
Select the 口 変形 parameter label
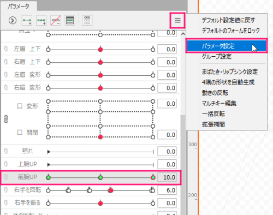tap(27, 106)
